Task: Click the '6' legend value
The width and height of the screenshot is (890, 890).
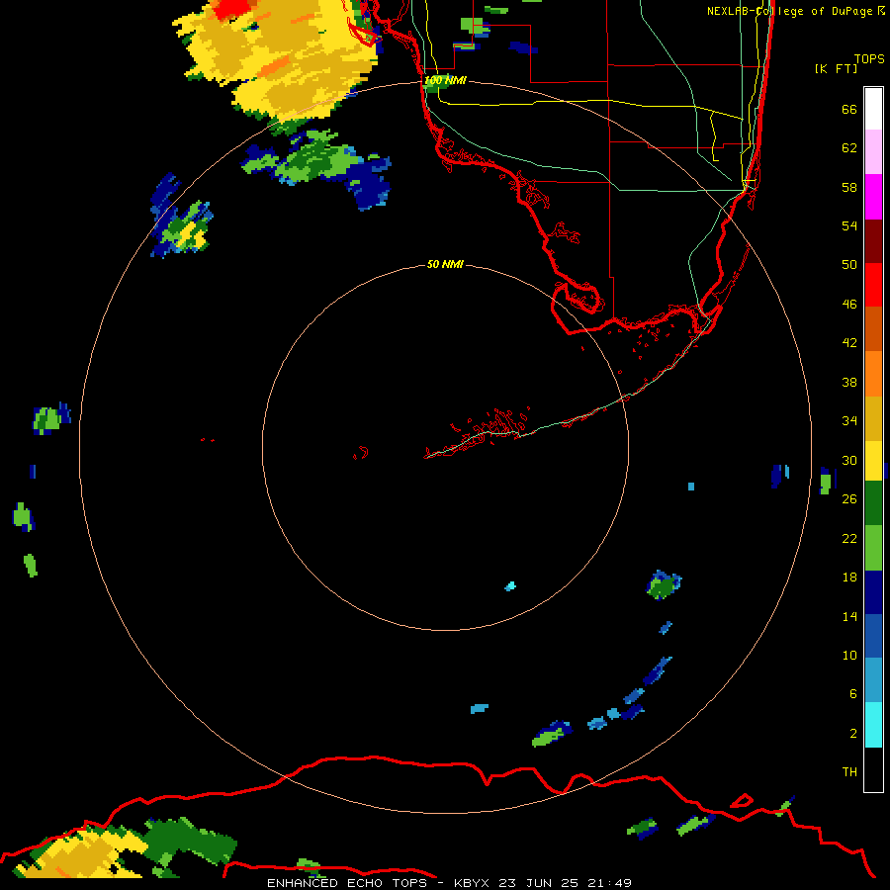Action: (x=853, y=694)
